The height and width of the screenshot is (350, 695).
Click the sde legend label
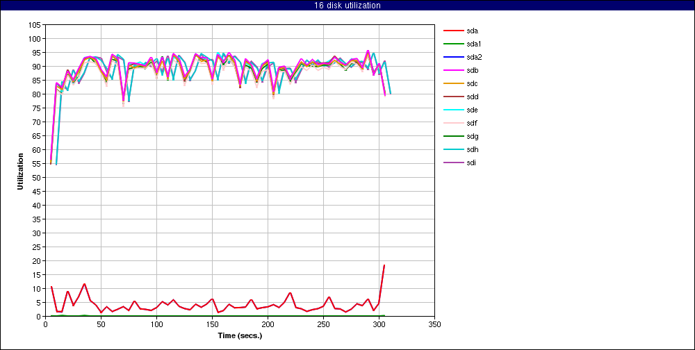472,110
